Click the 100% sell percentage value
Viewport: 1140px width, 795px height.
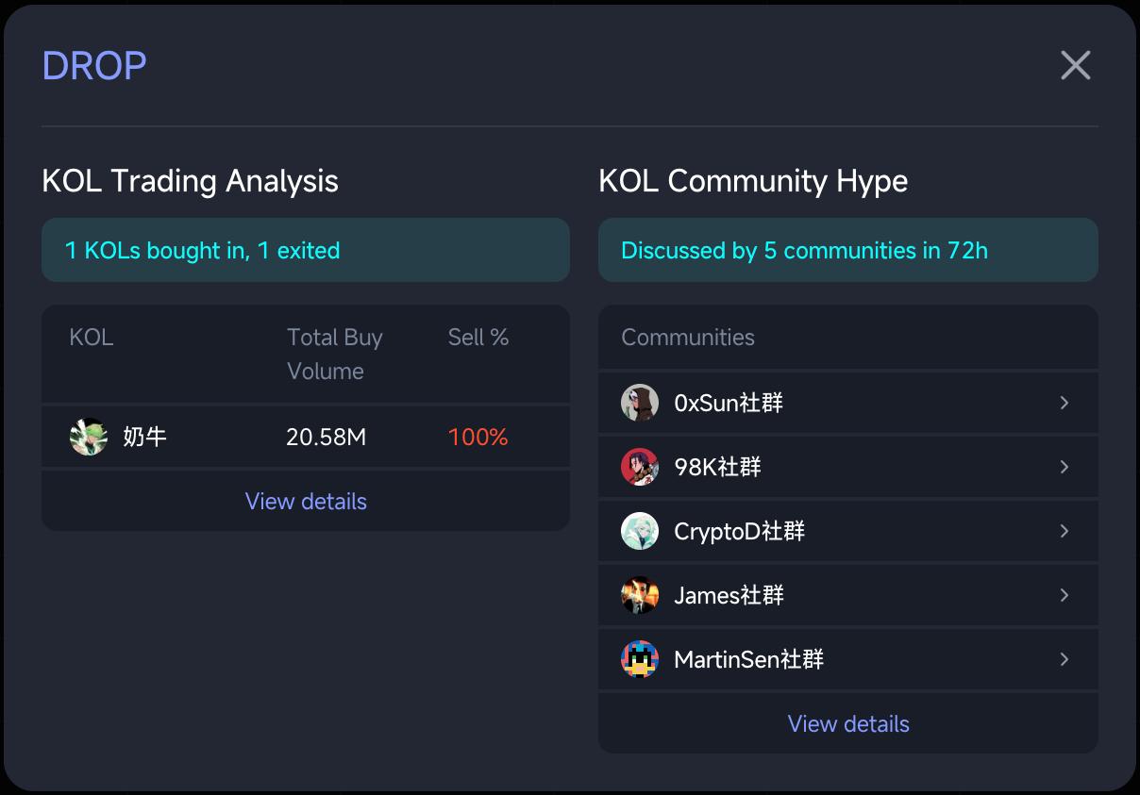[x=478, y=437]
